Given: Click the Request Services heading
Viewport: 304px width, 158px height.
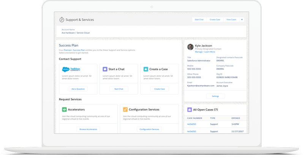Looking at the screenshot, I should pos(70,99).
